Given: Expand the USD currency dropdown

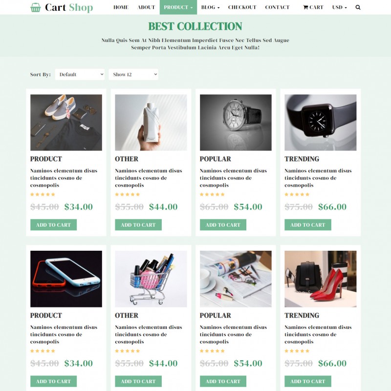Looking at the screenshot, I should tap(339, 7).
